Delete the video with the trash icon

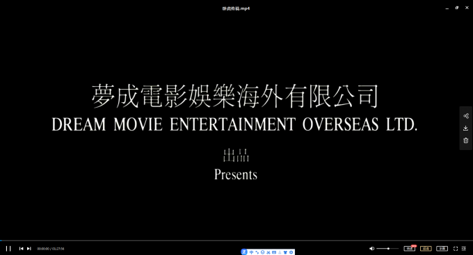(466, 140)
